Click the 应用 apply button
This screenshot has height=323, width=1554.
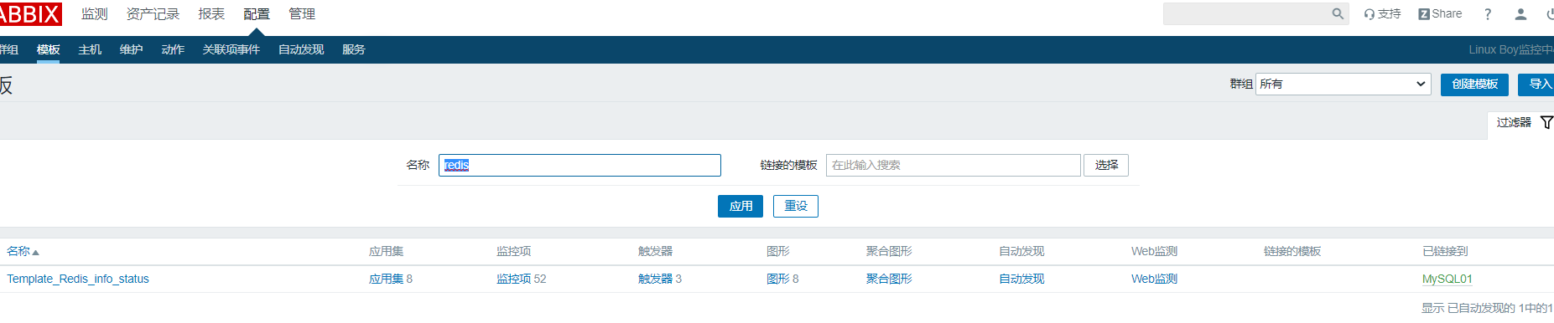click(x=741, y=206)
